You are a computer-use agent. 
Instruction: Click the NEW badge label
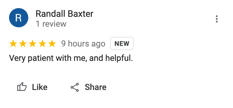(x=122, y=43)
